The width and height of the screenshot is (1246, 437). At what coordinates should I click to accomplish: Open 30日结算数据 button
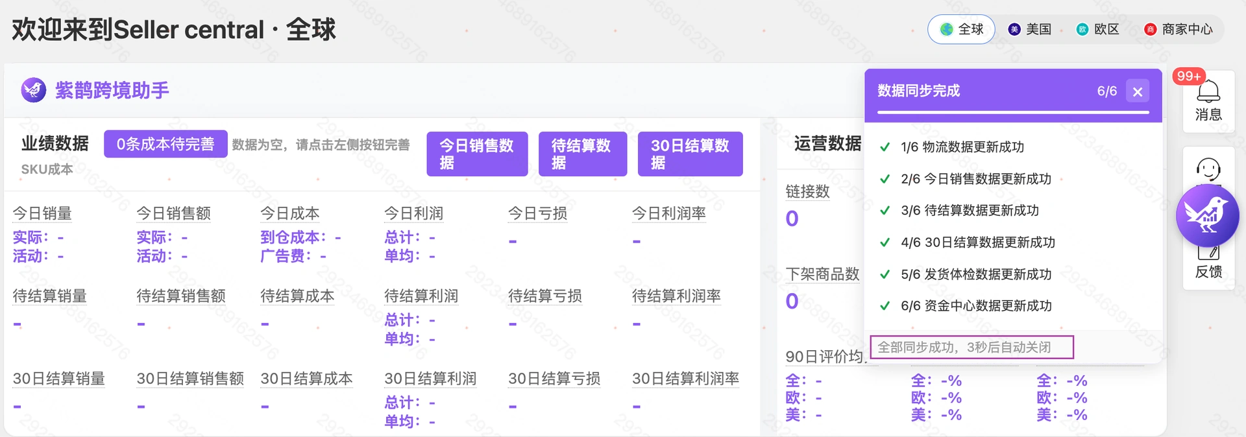pyautogui.click(x=690, y=154)
